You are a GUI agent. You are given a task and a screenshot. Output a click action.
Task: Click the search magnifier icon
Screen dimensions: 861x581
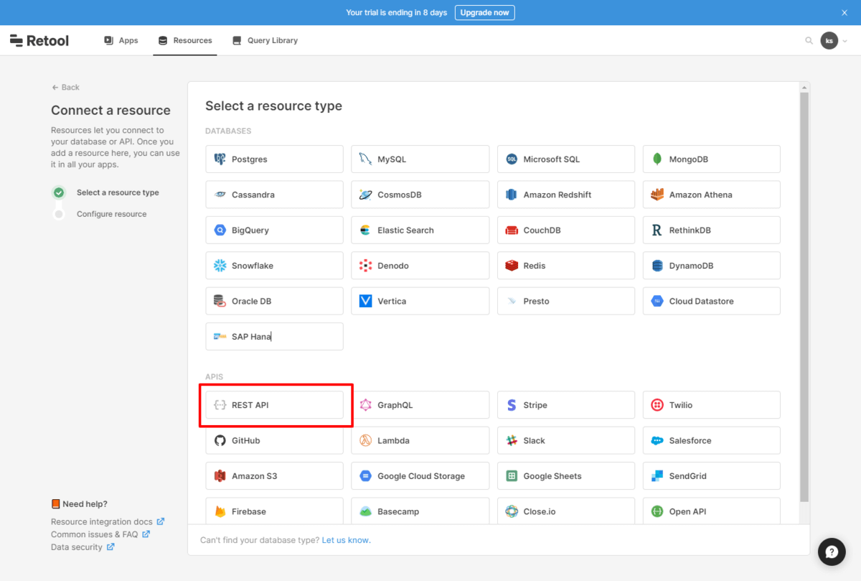click(809, 41)
